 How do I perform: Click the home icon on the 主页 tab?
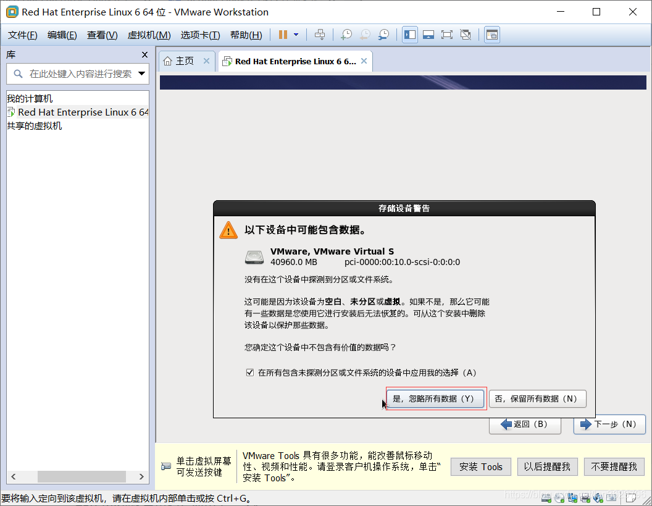[167, 61]
